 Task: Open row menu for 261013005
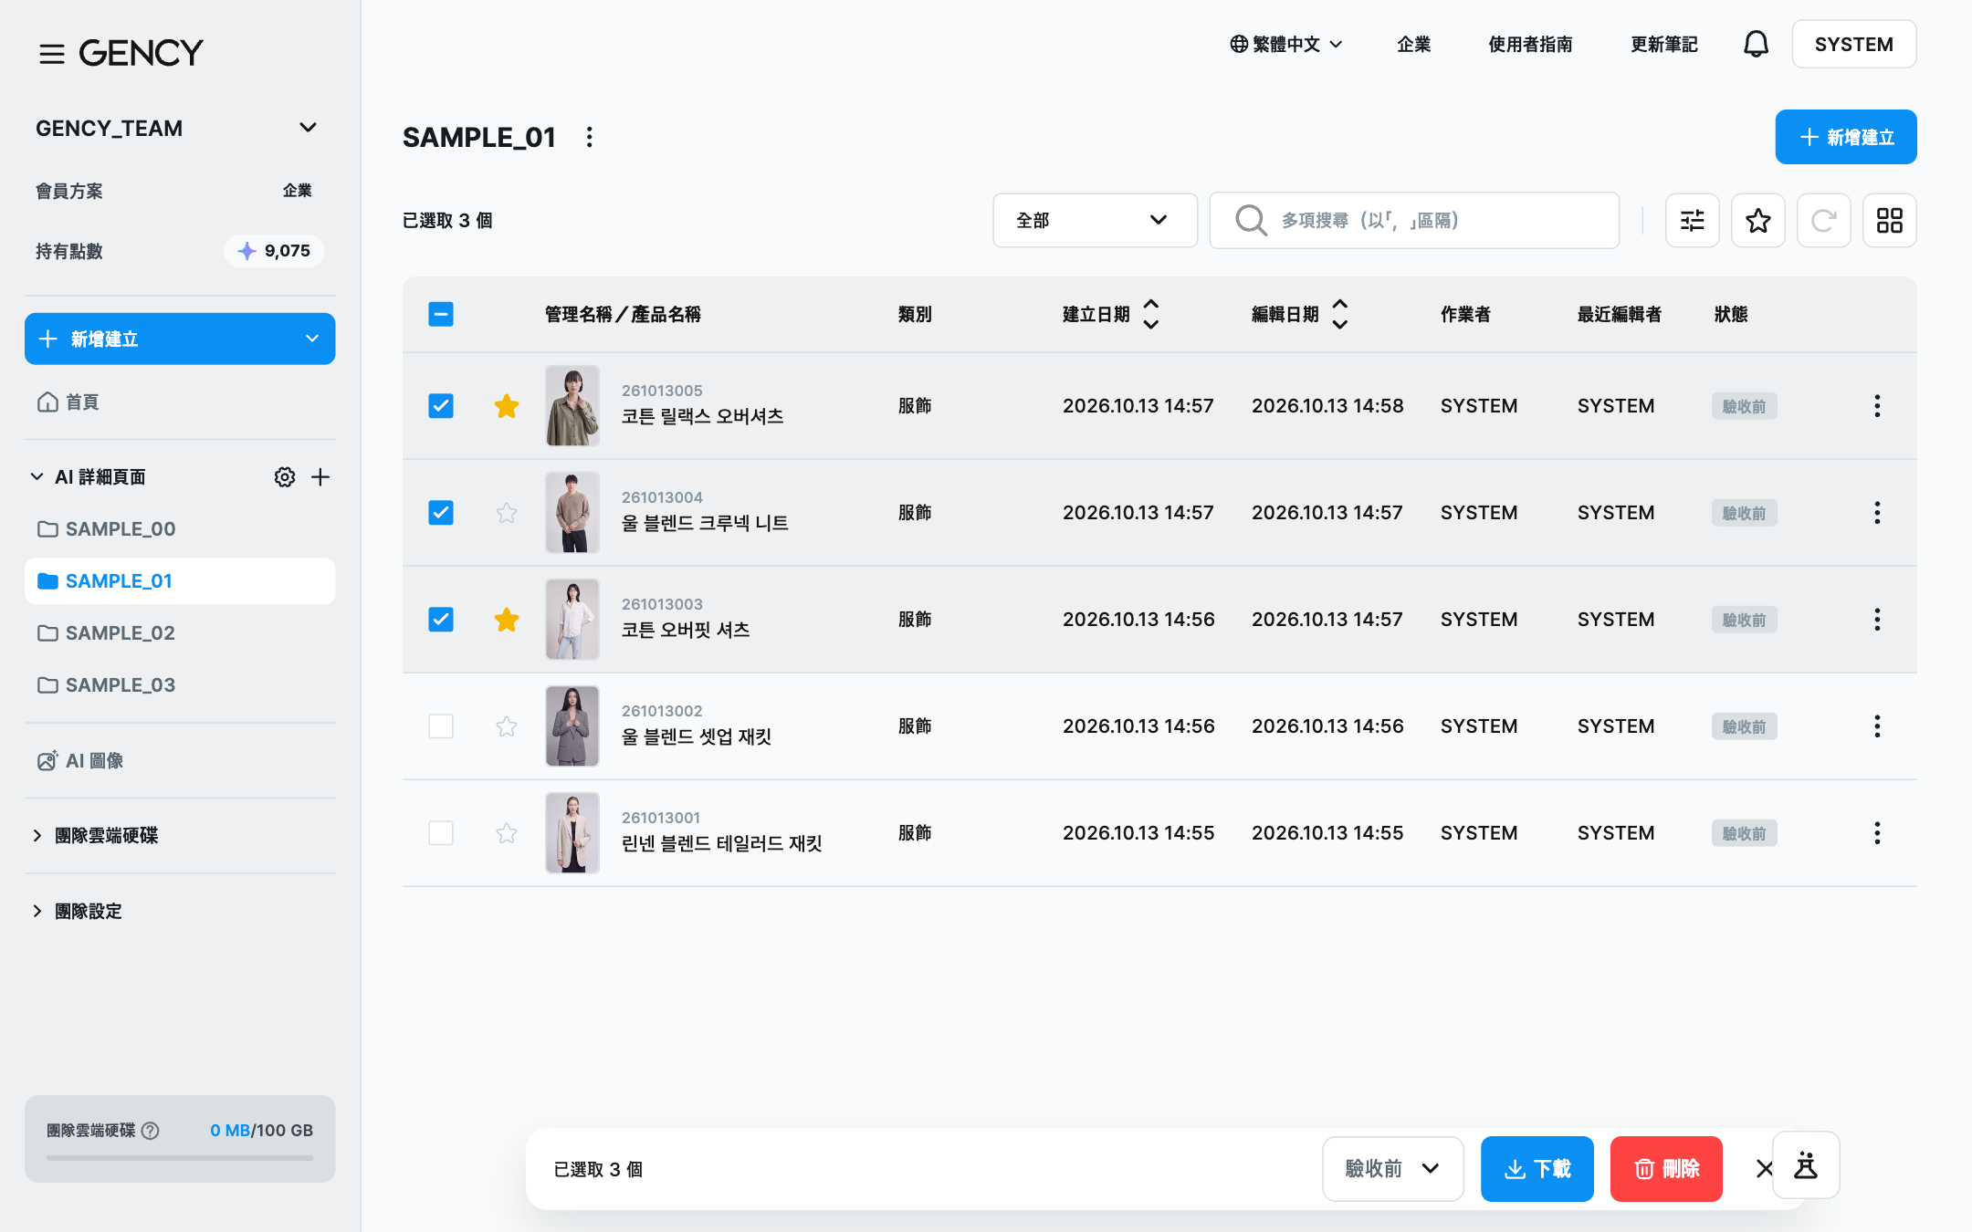1877,406
